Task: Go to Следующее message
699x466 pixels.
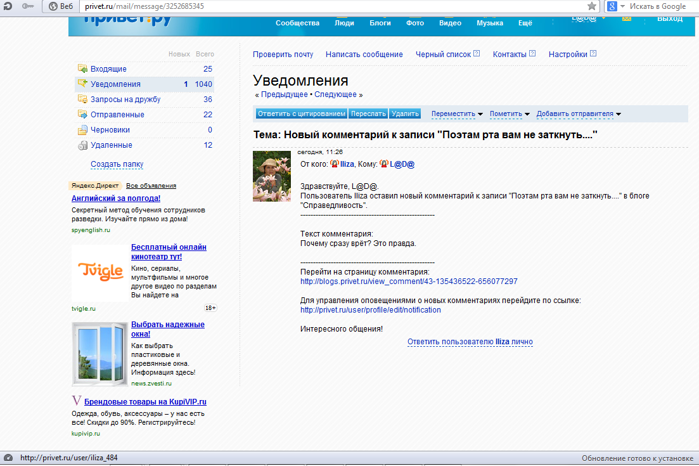Action: click(335, 94)
